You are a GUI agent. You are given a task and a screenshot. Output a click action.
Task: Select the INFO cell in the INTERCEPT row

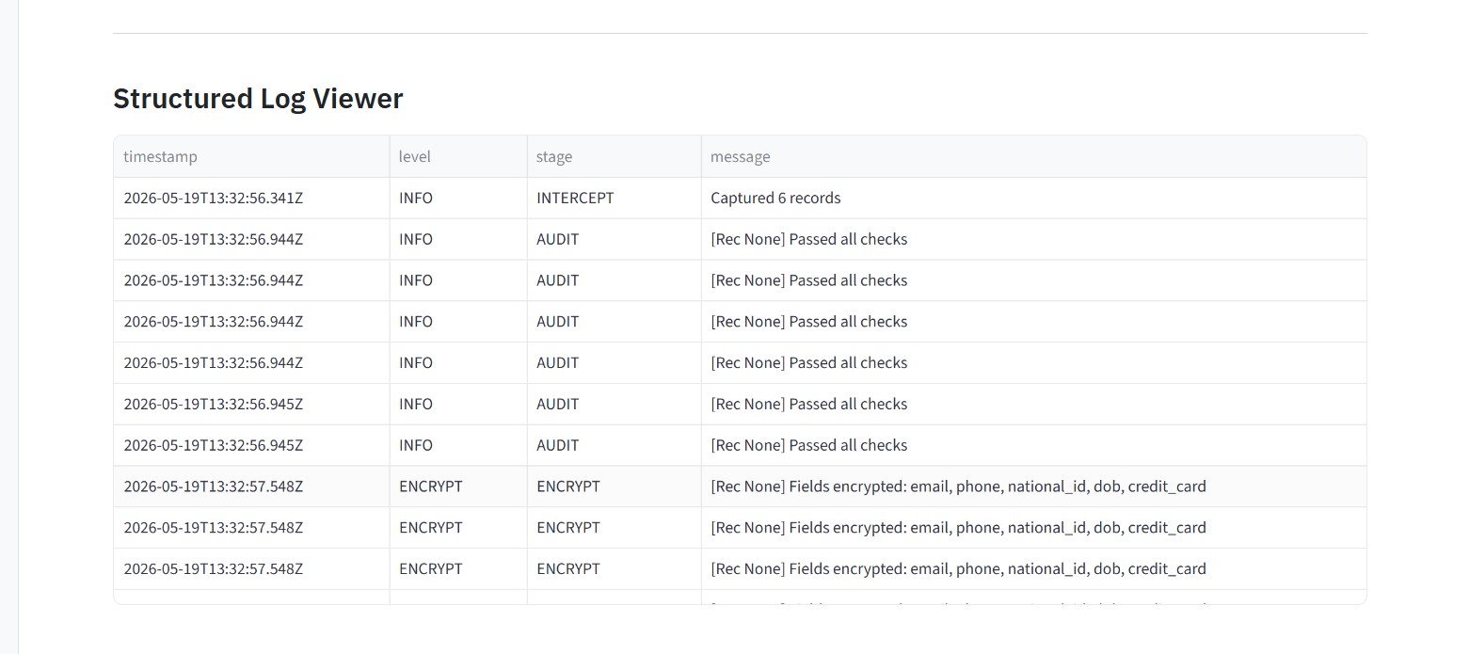click(458, 198)
